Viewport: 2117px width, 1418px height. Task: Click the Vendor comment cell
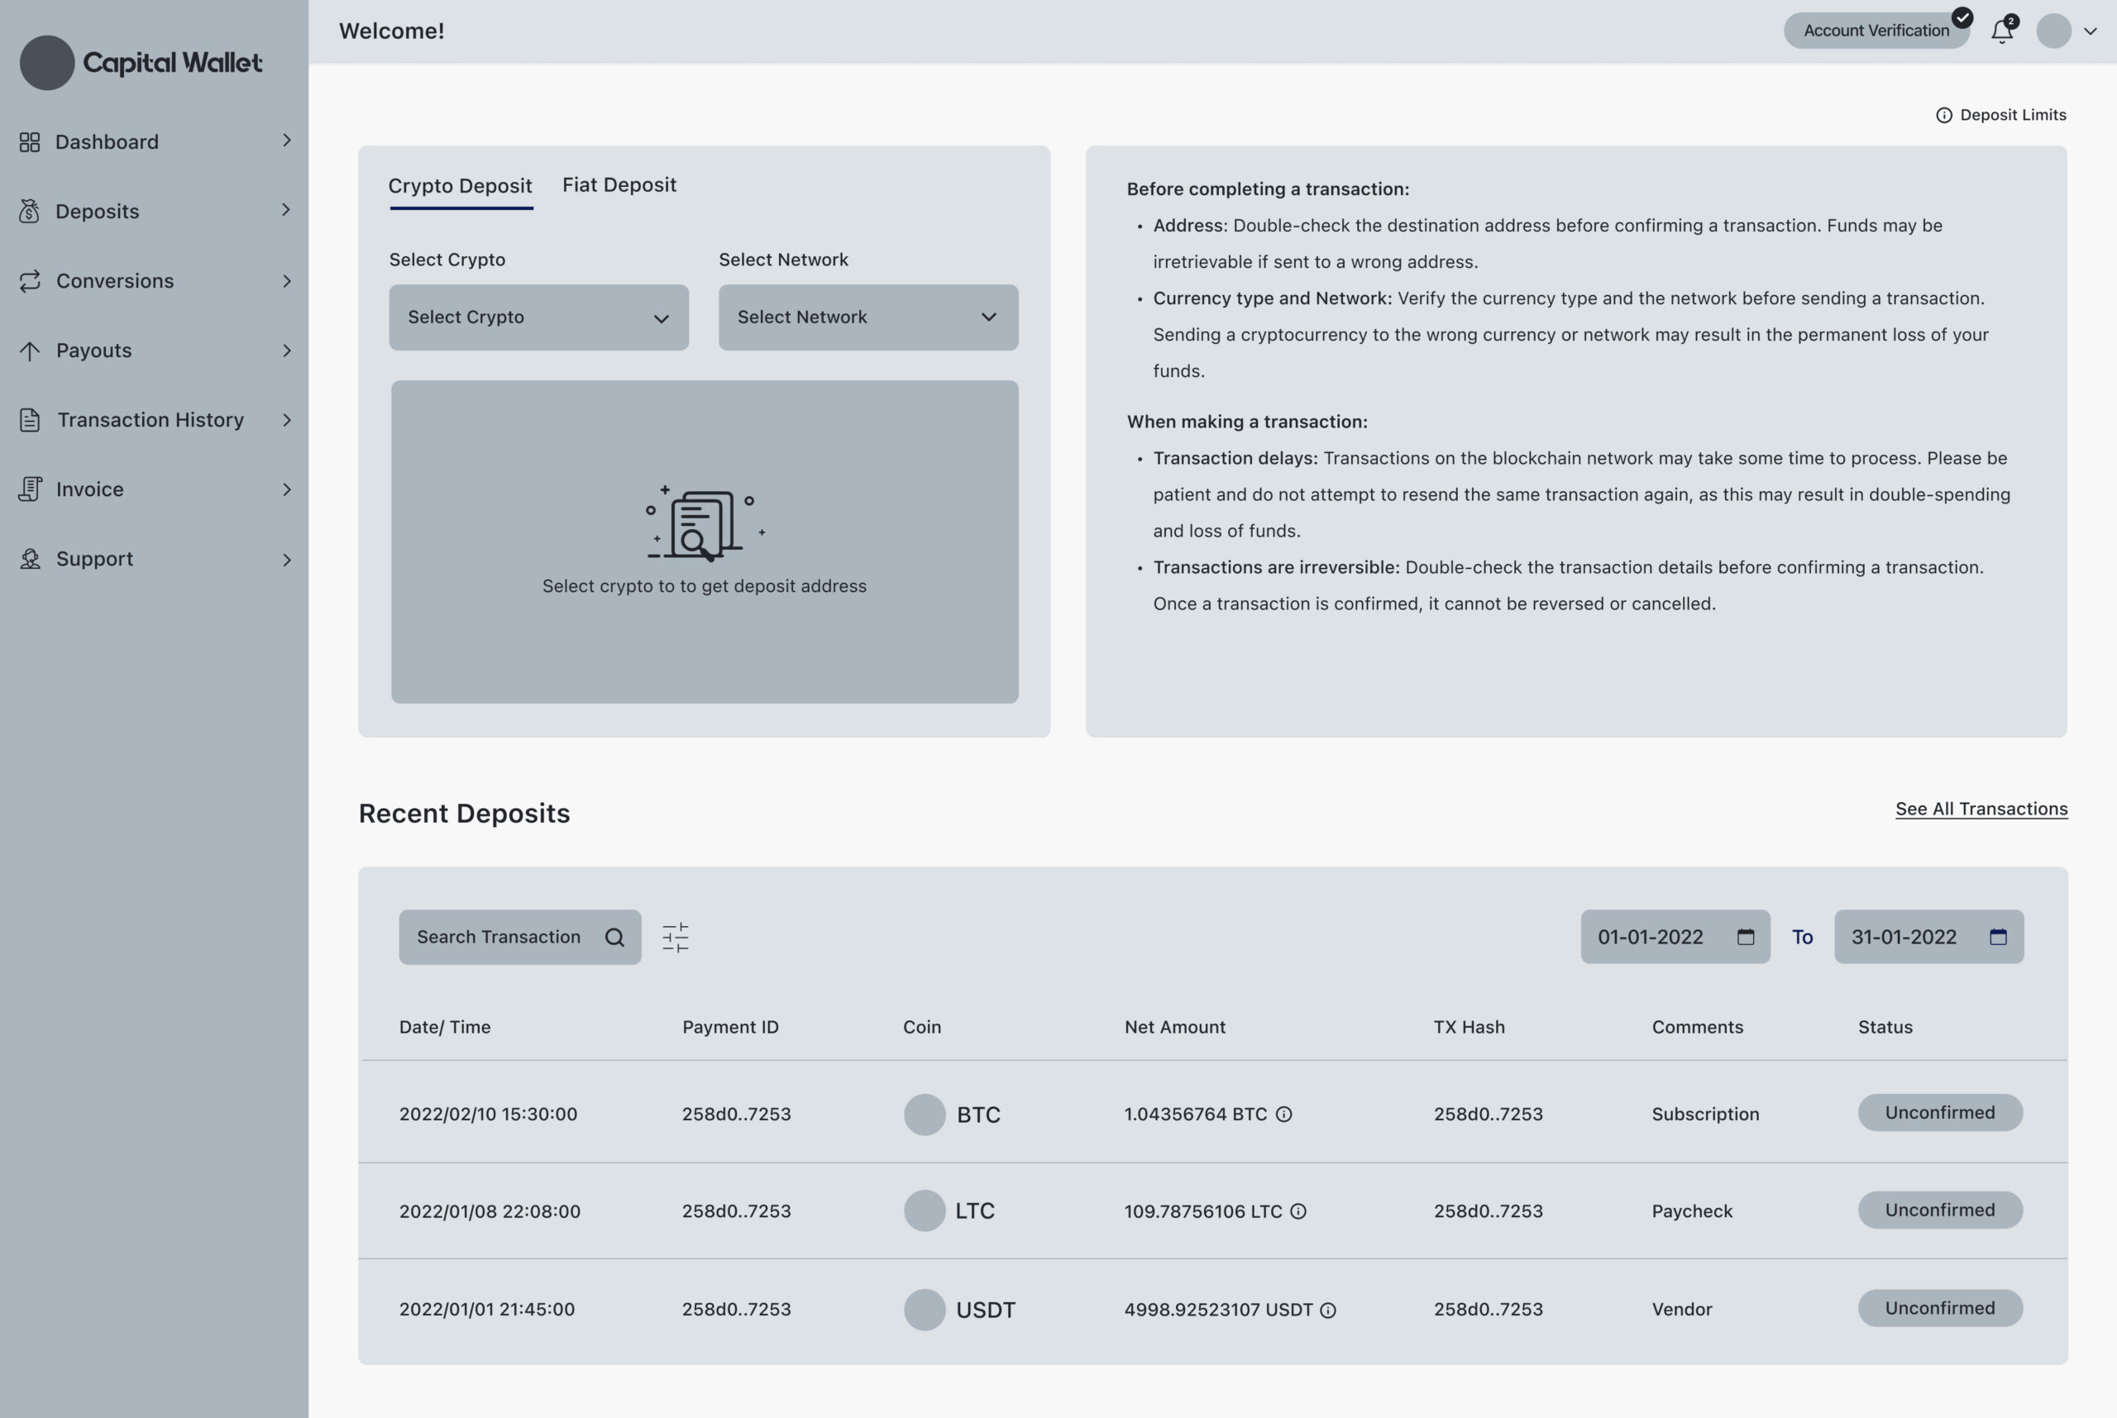[x=1682, y=1310]
